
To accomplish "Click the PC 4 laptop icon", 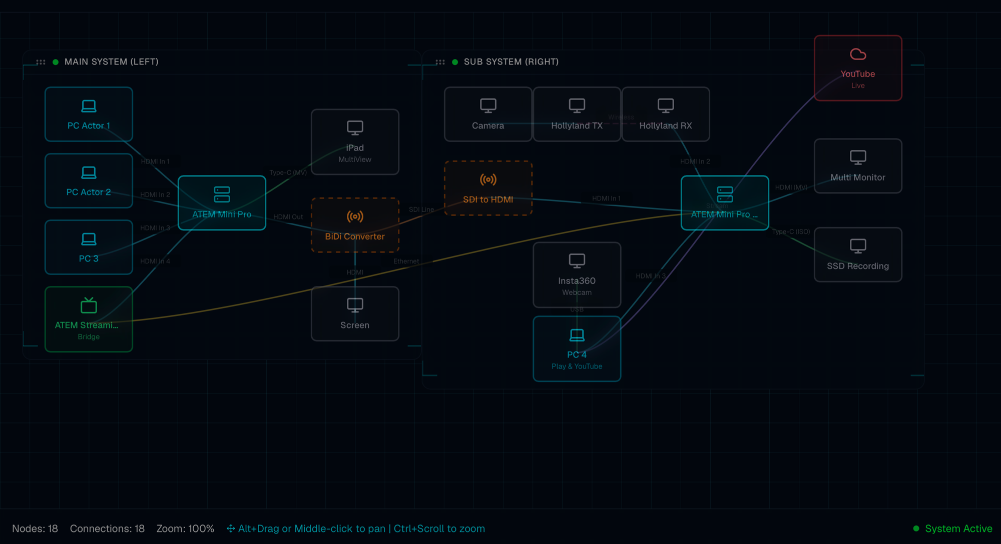I will [x=577, y=335].
